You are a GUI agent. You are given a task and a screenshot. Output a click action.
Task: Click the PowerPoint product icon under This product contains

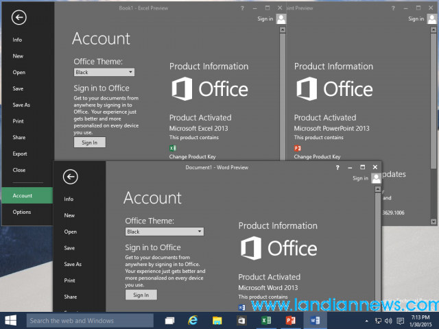click(x=297, y=148)
